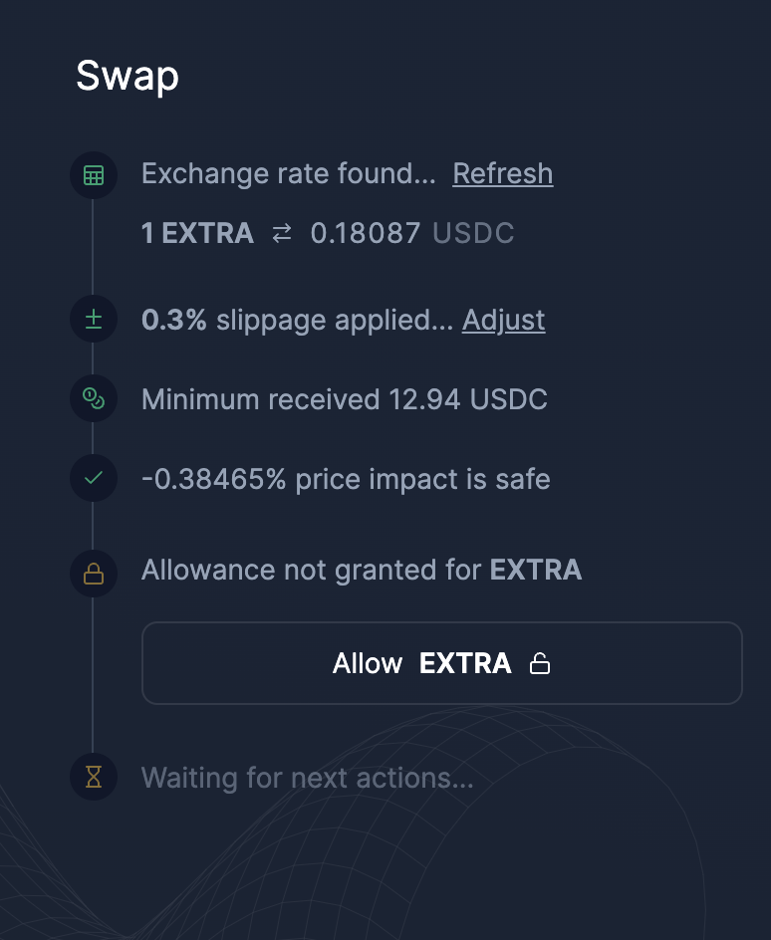Click the plus-minus slippage icon
The height and width of the screenshot is (940, 771).
[94, 319]
